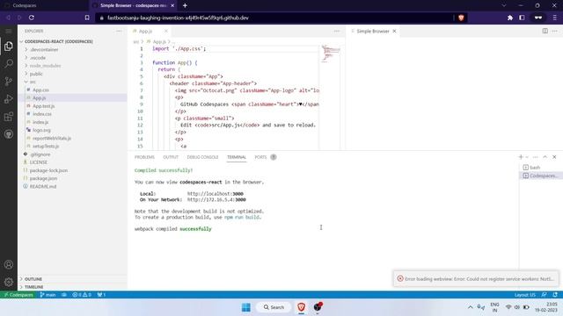The image size is (563, 316).
Task: Open the Explorer view in activity bar
Action: pyautogui.click(x=9, y=47)
